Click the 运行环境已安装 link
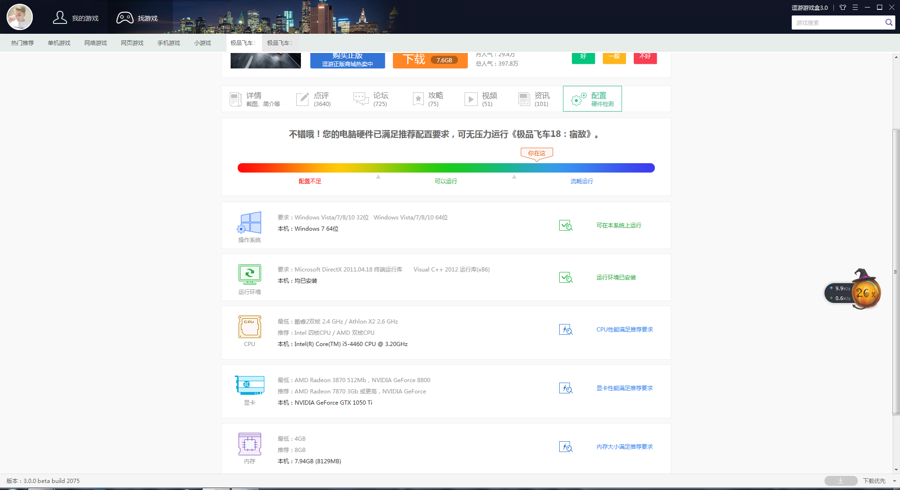 (x=616, y=278)
